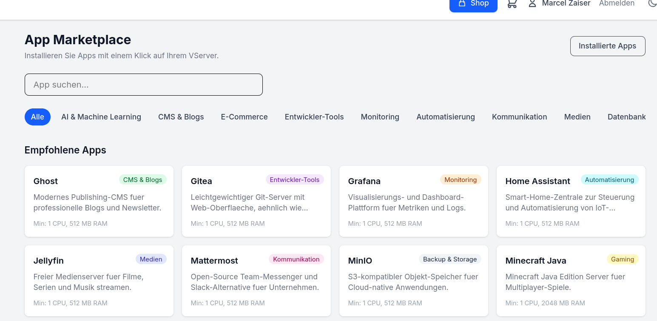Select the Alle filter pill
Image resolution: width=657 pixels, height=321 pixels.
37,116
